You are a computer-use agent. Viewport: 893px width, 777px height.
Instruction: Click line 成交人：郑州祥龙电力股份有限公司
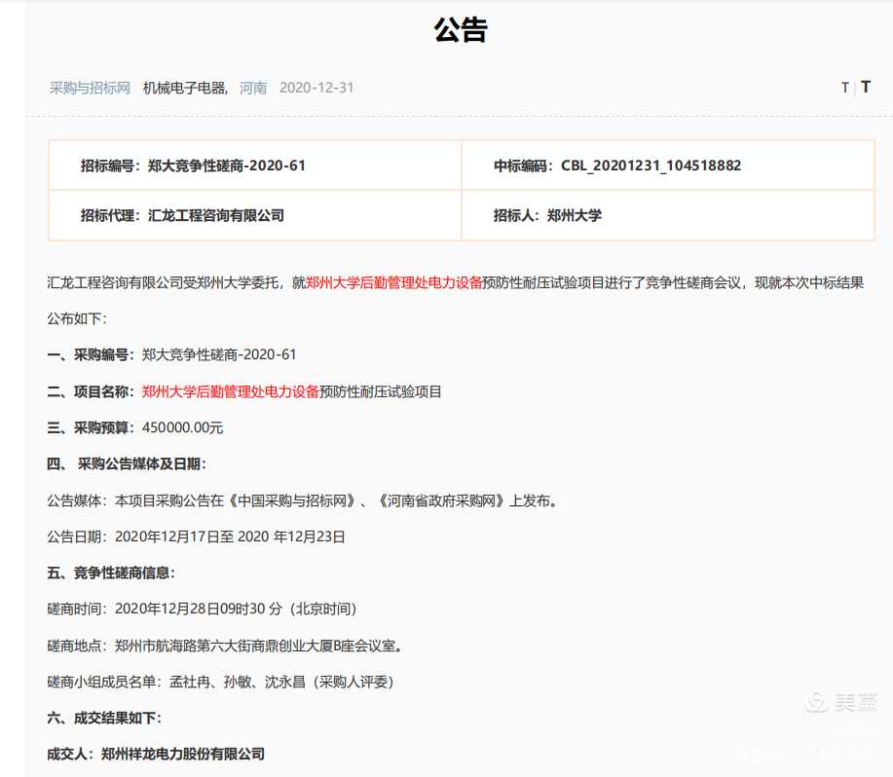(156, 755)
